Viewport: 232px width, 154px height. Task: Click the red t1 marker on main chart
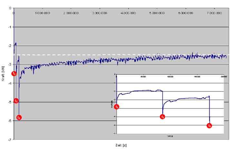pyautogui.click(x=14, y=73)
